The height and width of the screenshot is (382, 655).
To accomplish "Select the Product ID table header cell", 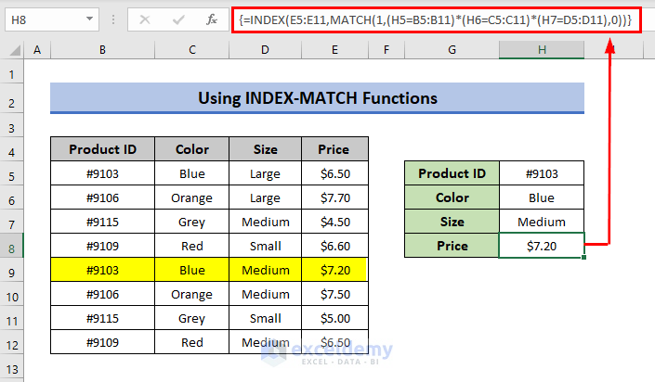I will (x=101, y=149).
